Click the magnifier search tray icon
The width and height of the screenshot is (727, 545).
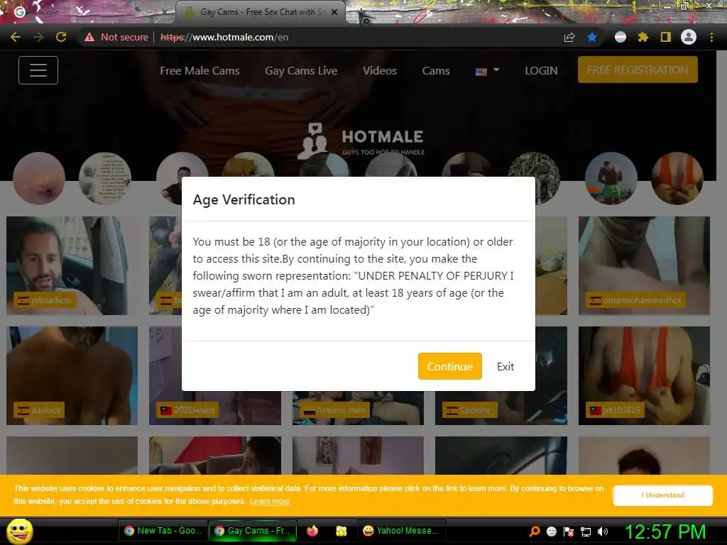click(x=535, y=531)
